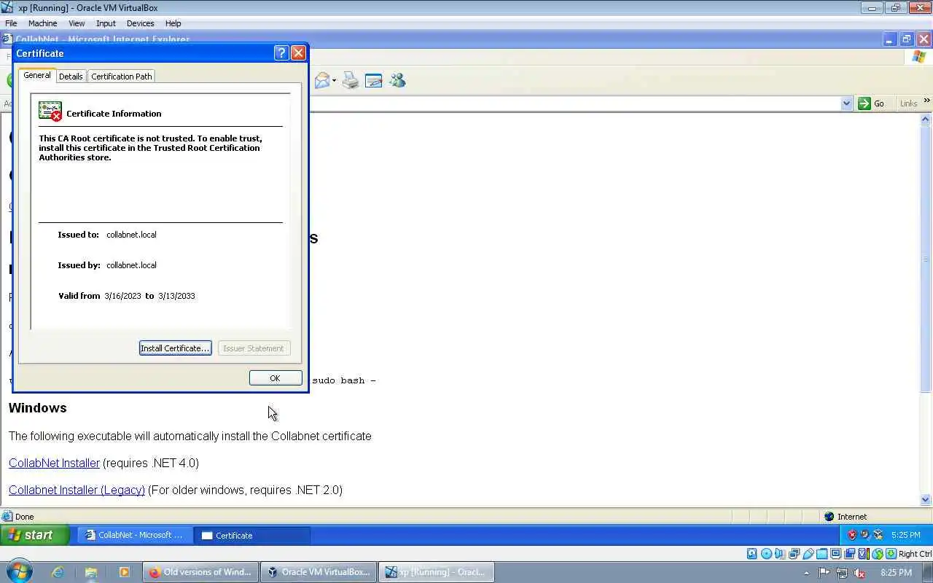Screen dimensions: 933x583
Task: Click the Print icon in IE toolbar
Action: (351, 81)
